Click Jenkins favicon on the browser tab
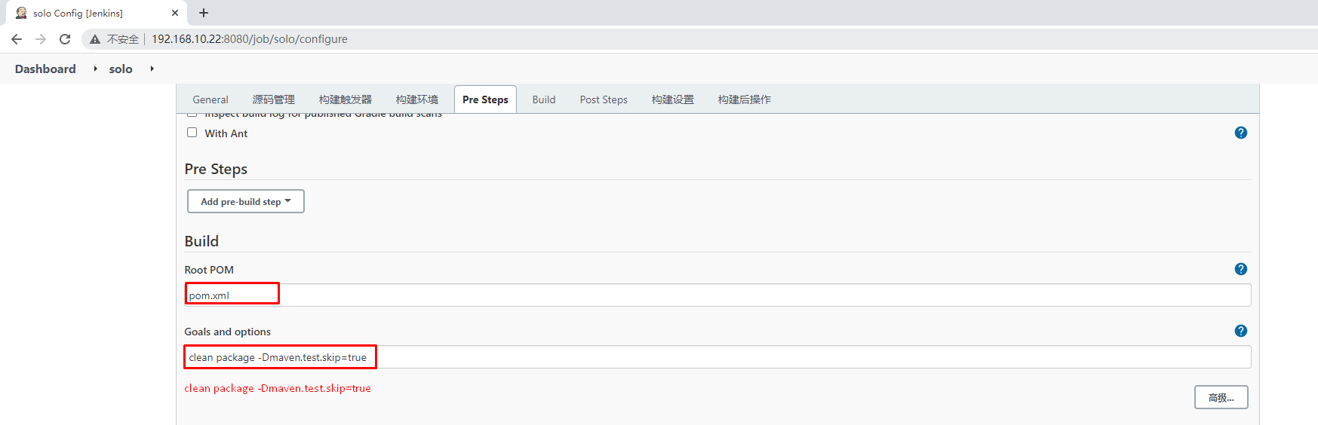Screen dimensions: 1318x425 coord(21,13)
